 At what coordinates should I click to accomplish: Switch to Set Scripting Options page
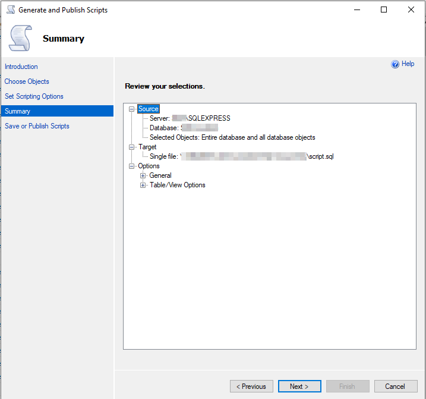click(x=34, y=96)
